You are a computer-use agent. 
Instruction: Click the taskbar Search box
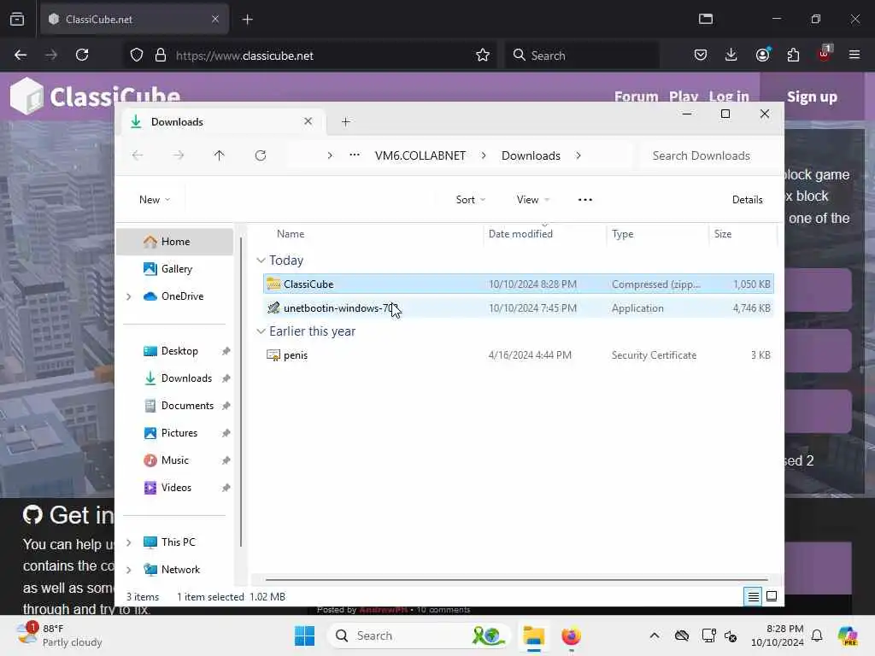pos(419,635)
